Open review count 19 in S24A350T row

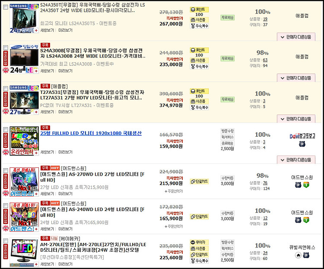(x=265, y=19)
